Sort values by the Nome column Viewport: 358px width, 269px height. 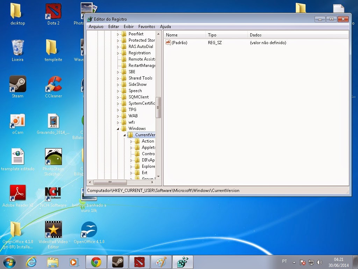(x=185, y=35)
